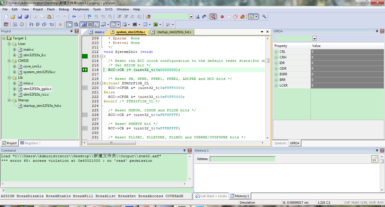Select startup_stm32f10x_hd.s in project tree
The image size is (385, 207).
point(42,106)
